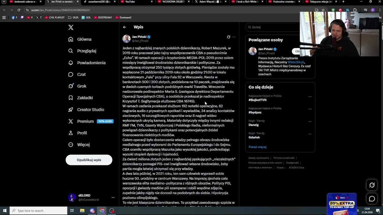Switch to the YouTube tab

click(x=136, y=2)
